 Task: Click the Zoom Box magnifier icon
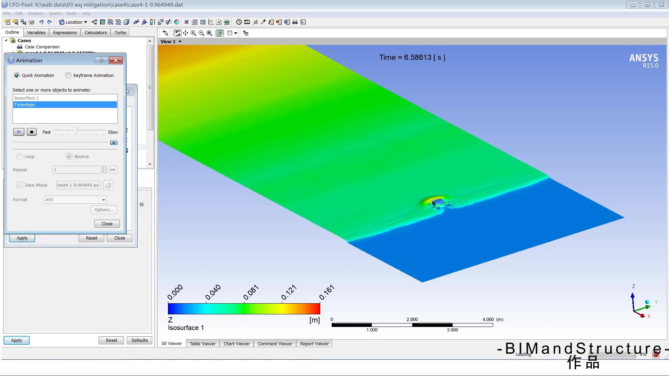coord(201,33)
